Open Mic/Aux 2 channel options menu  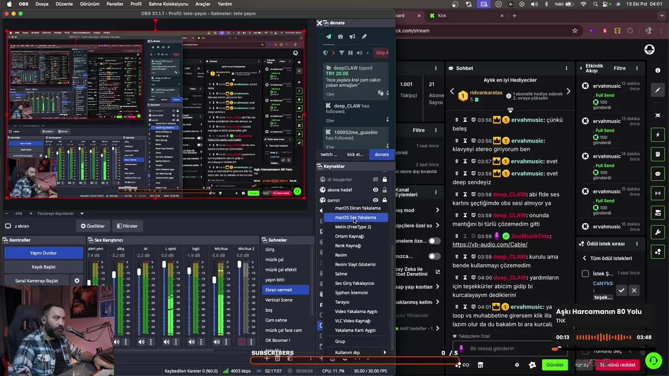click(251, 342)
